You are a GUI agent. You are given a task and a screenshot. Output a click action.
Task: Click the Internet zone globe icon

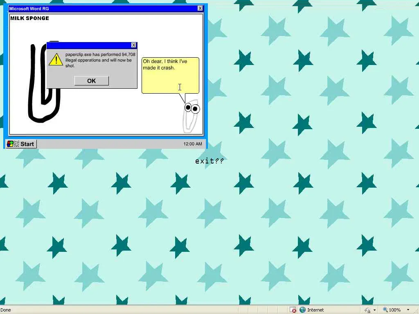tap(302, 310)
